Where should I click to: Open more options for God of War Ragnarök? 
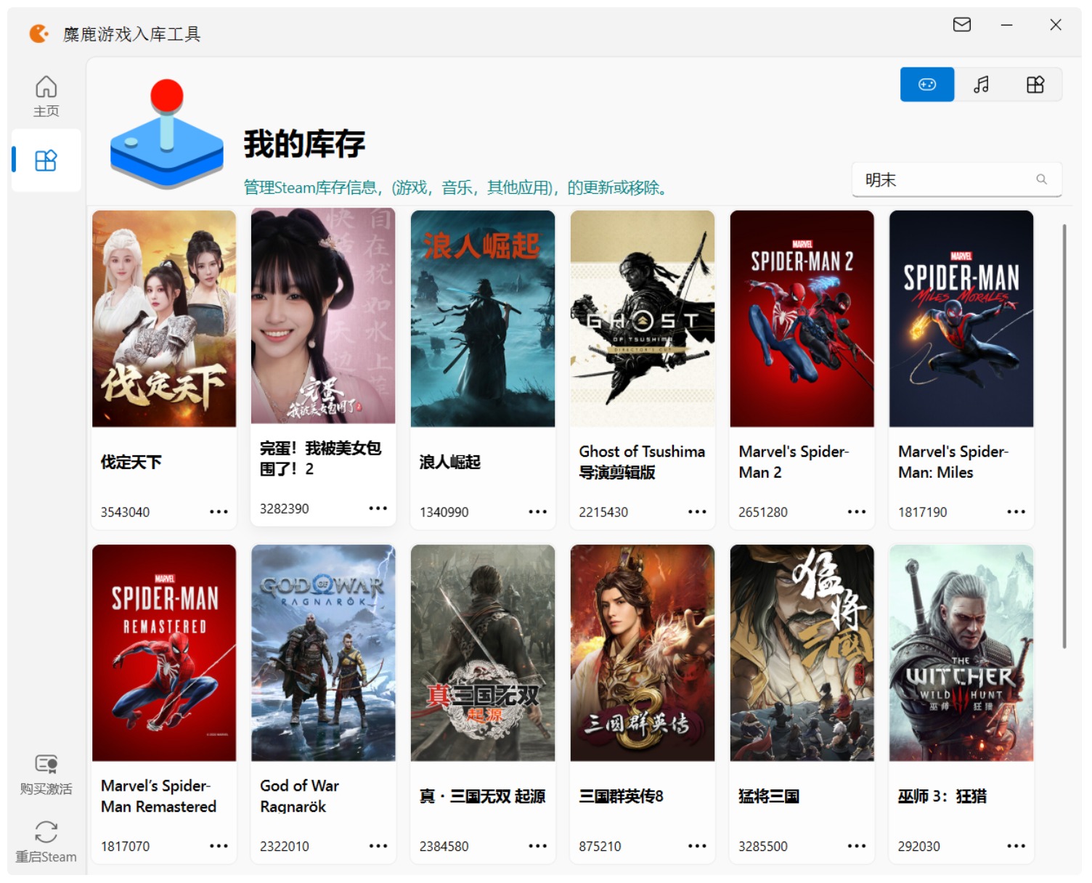(x=378, y=846)
